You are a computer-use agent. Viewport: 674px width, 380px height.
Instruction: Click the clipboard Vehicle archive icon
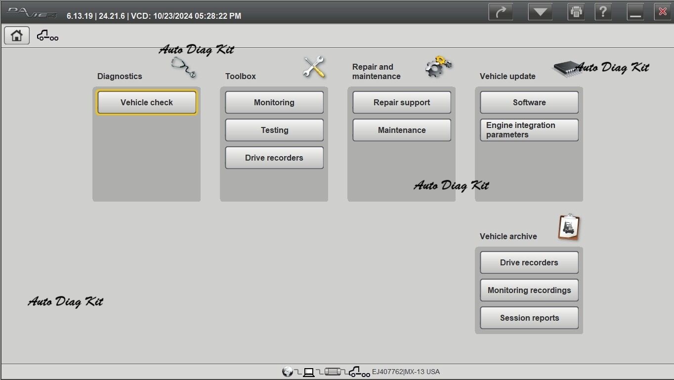point(569,227)
